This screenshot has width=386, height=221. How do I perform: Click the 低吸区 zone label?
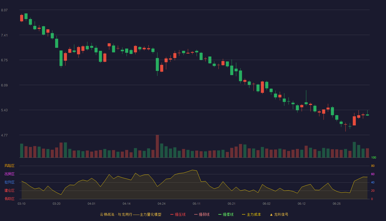click(9, 199)
